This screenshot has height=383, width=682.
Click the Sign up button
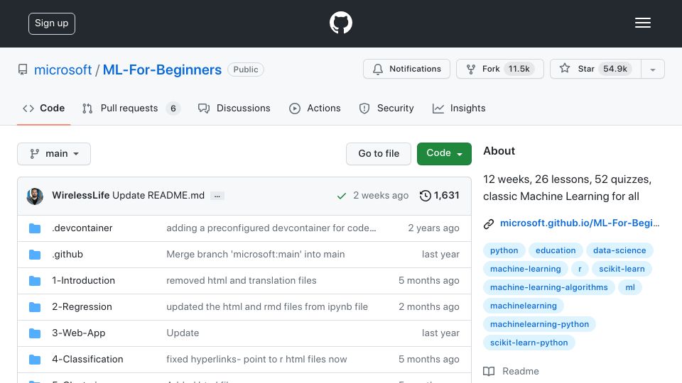(x=52, y=23)
